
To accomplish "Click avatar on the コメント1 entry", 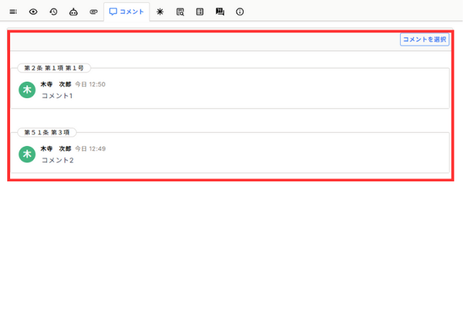I will click(27, 90).
